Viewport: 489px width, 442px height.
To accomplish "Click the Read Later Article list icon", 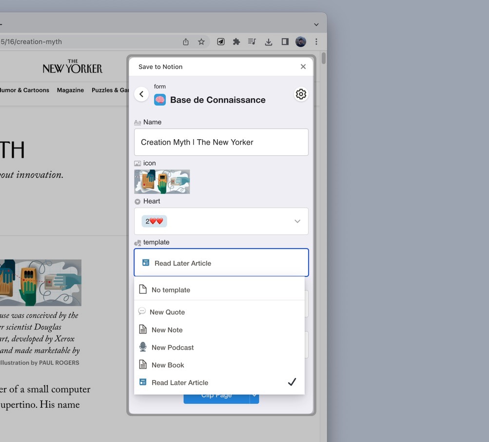I will 143,382.
